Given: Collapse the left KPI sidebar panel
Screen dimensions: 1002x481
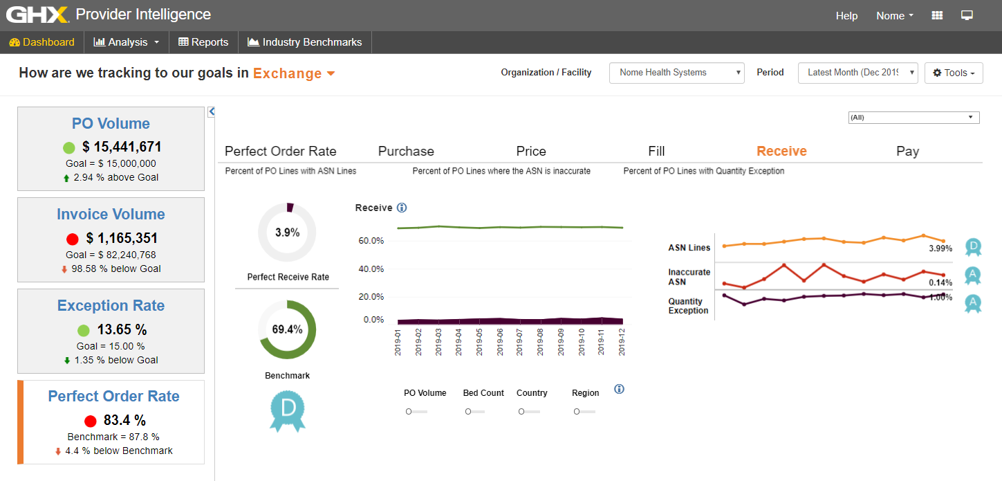Looking at the screenshot, I should [x=212, y=111].
